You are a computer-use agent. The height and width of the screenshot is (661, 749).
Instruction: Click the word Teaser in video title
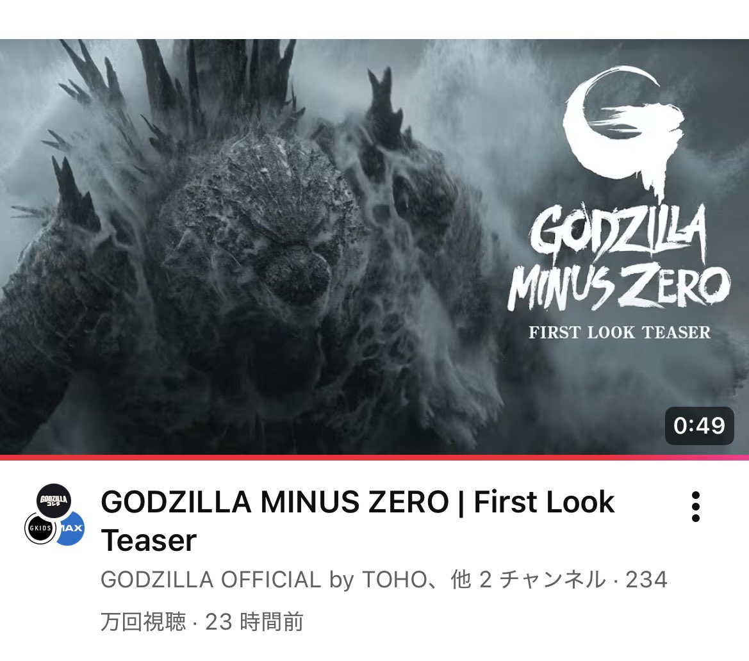149,540
